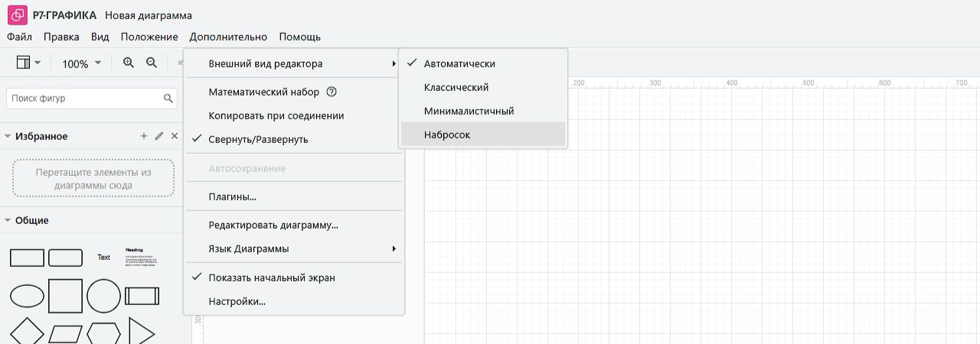
Task: Select the ellipse shape in Общие
Action: click(x=27, y=296)
